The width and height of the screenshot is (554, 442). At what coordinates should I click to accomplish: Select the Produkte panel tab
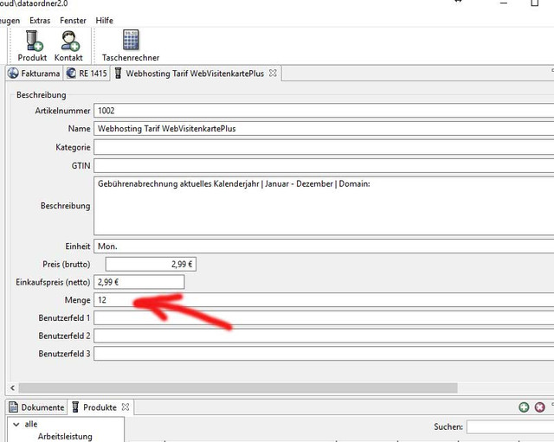pyautogui.click(x=100, y=407)
